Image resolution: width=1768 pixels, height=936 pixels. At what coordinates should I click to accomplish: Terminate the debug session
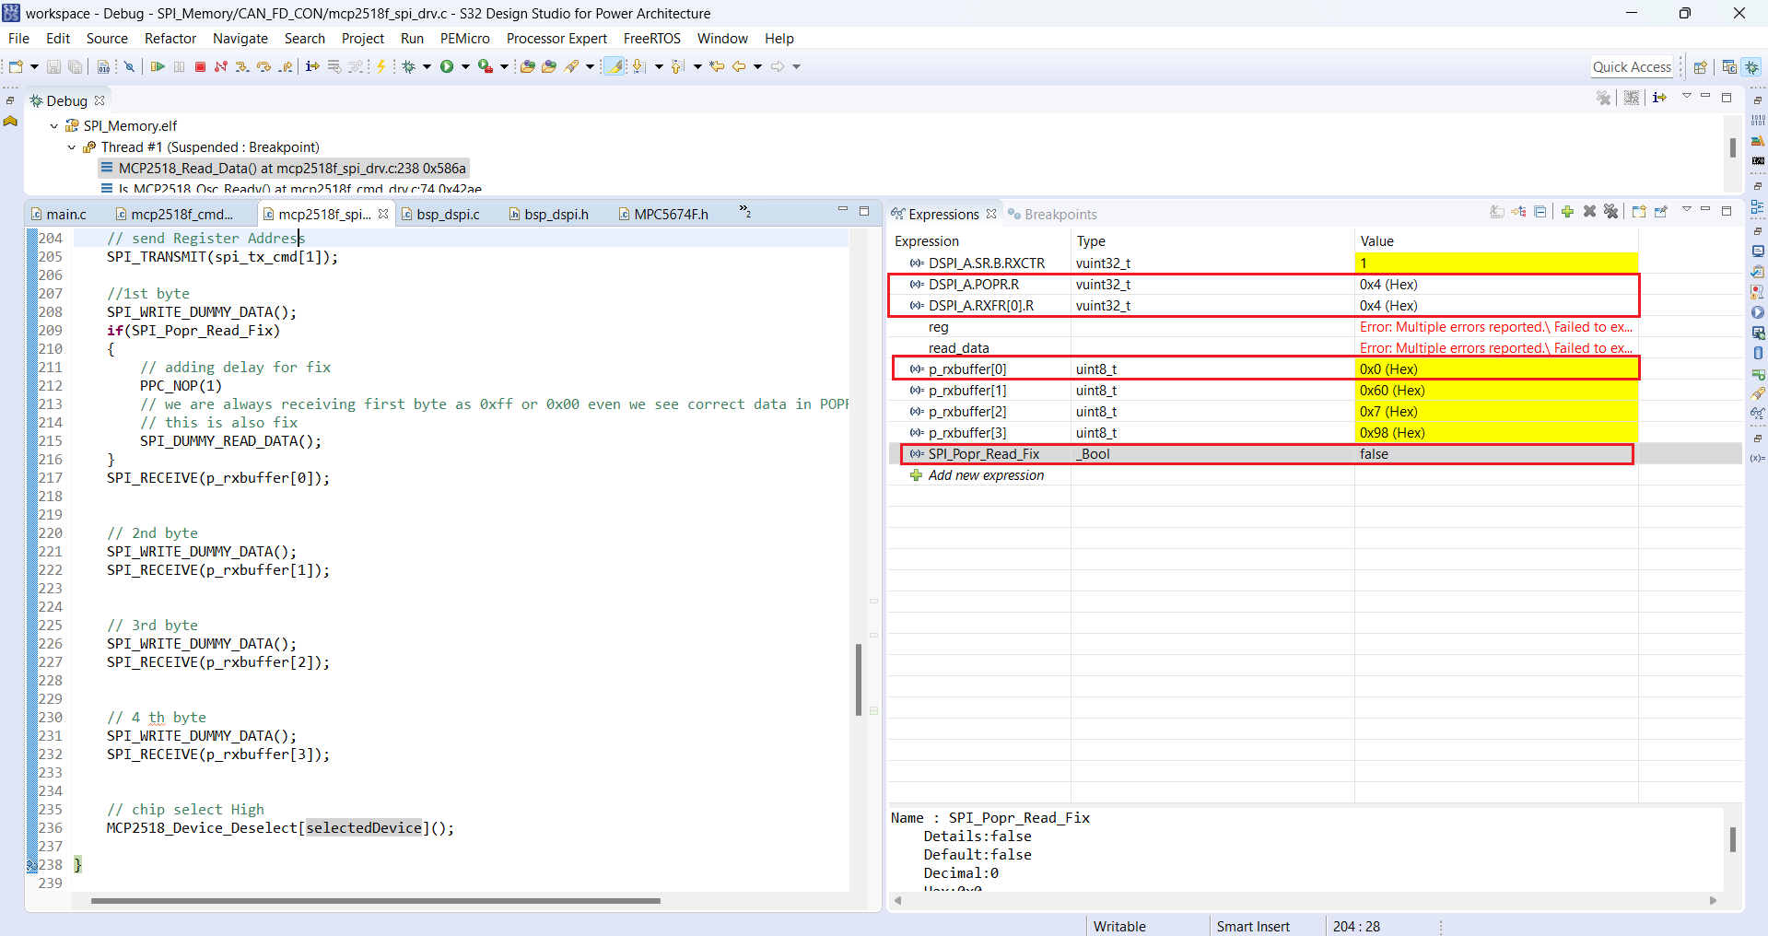coord(200,65)
